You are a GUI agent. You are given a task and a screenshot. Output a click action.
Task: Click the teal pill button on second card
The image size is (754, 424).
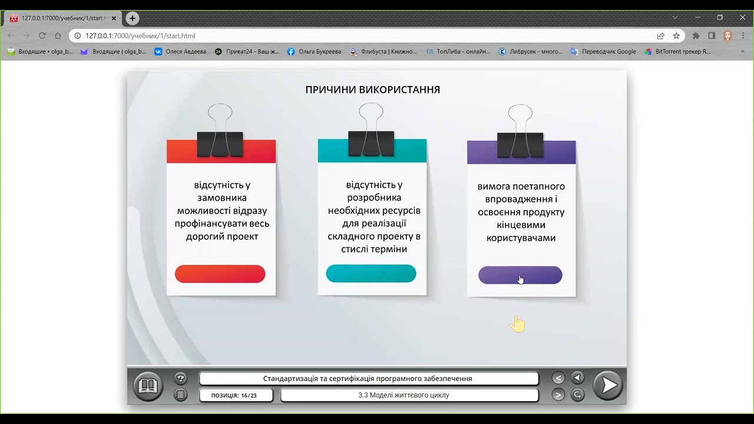[x=371, y=273]
